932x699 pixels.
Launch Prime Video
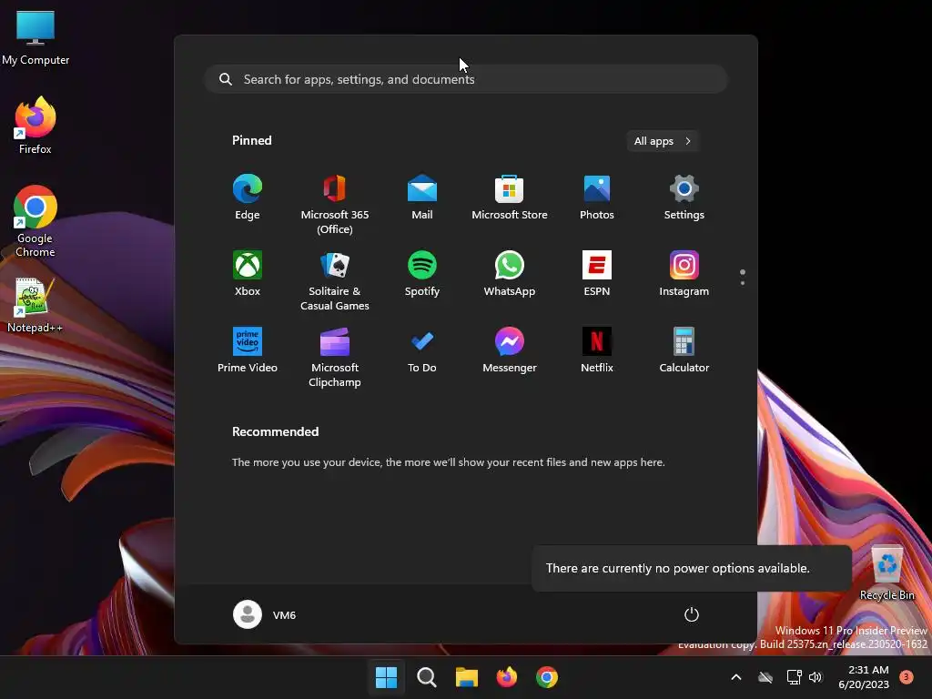[x=248, y=350]
